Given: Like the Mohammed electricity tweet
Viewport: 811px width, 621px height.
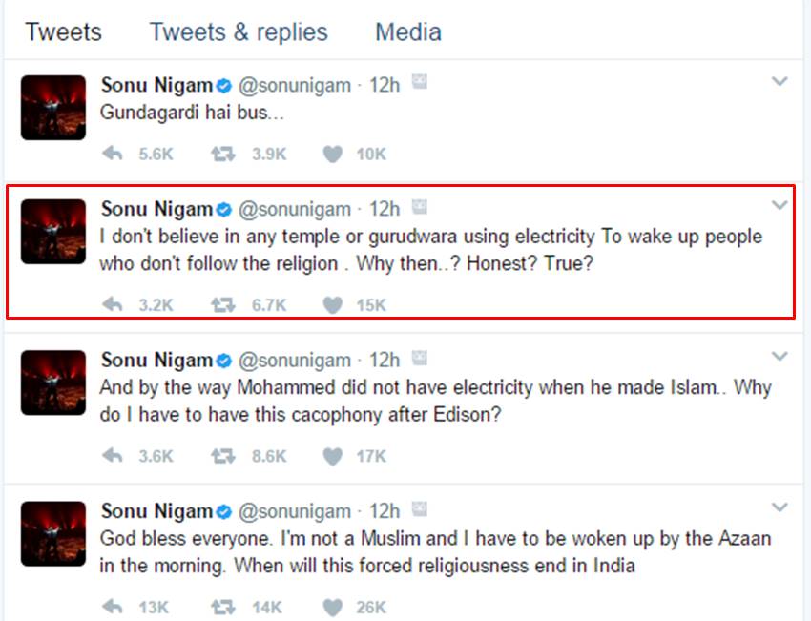Looking at the screenshot, I should [332, 456].
